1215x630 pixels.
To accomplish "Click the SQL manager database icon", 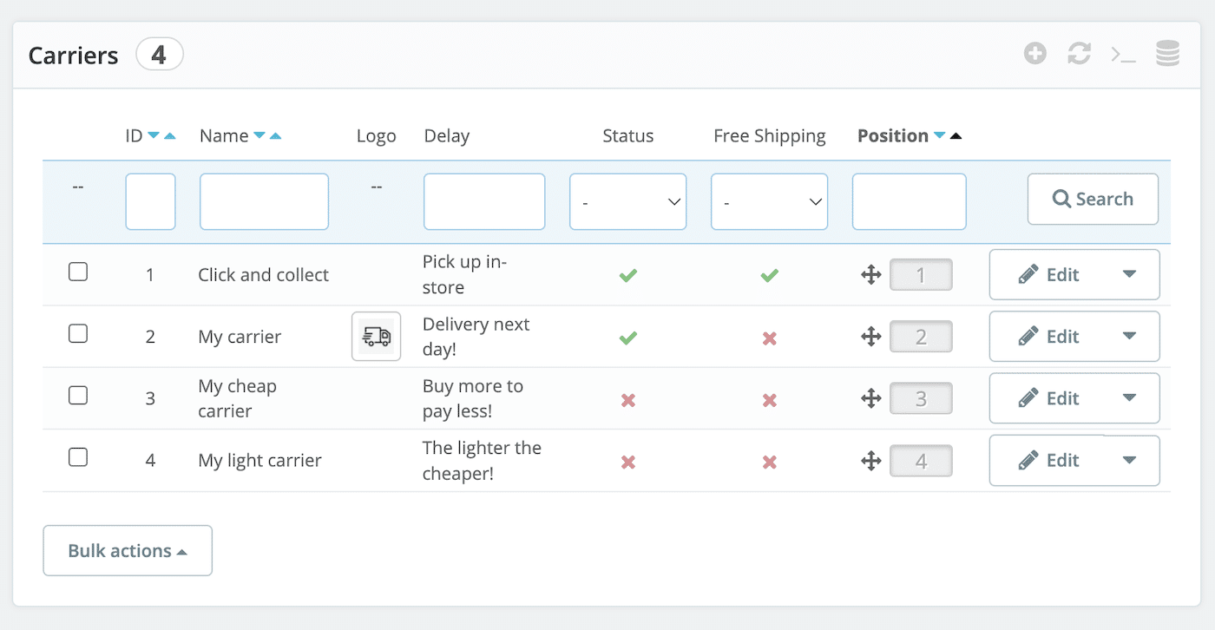I will (1167, 53).
